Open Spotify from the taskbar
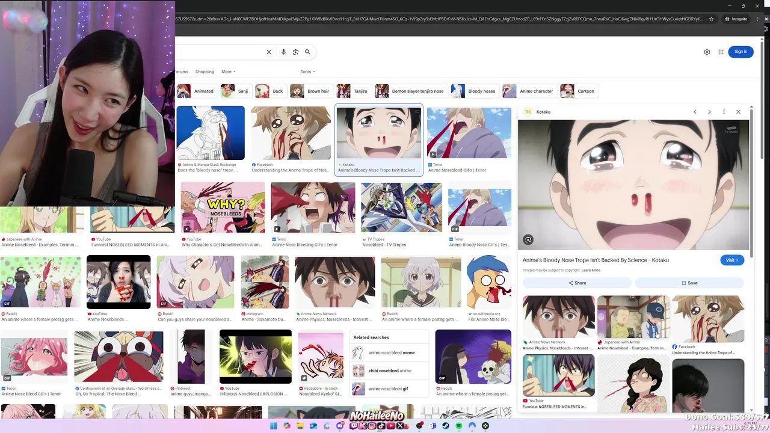770x433 pixels. [459, 426]
